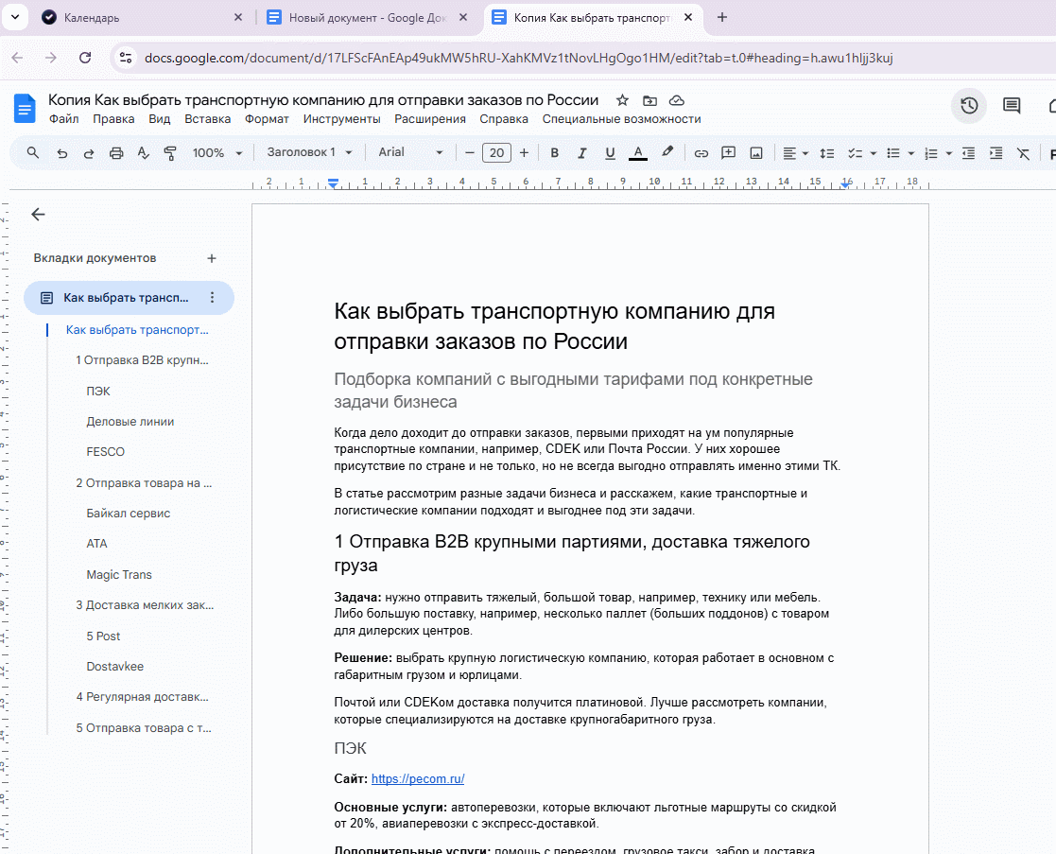Toggle bold formatting
This screenshot has width=1056, height=854.
(554, 153)
